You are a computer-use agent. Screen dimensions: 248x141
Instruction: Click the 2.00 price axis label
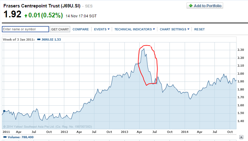(x=241, y=73)
